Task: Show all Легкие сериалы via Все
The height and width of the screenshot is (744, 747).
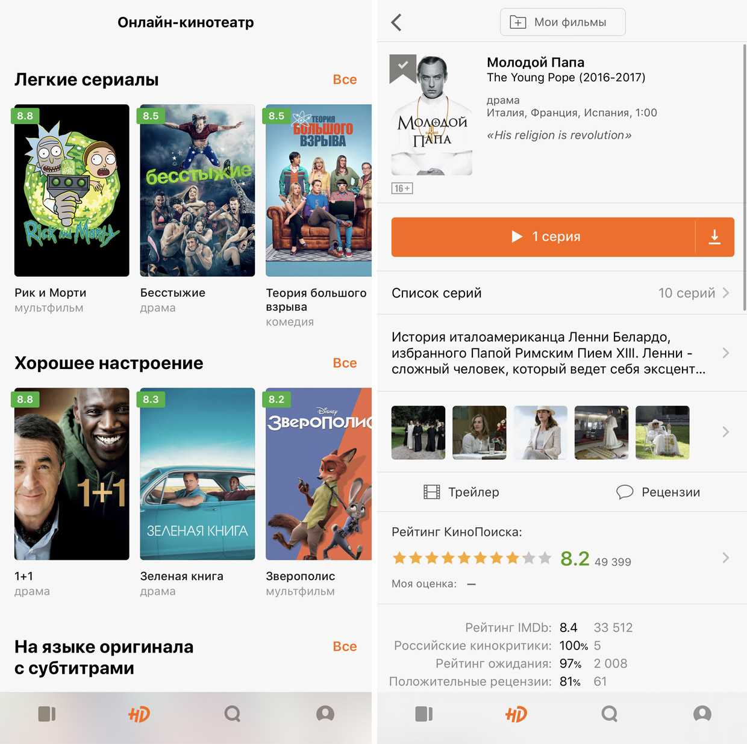Action: point(345,79)
